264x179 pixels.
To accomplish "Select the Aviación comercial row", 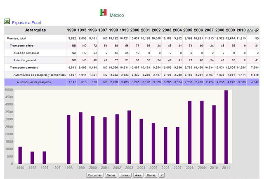I will click(26, 52).
